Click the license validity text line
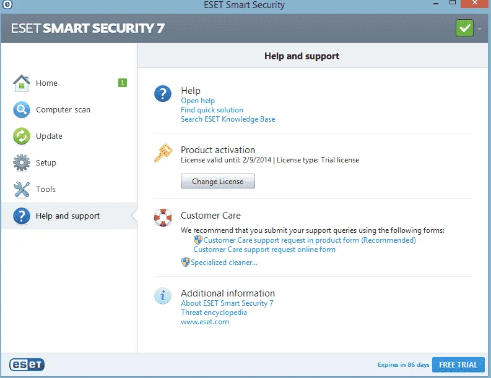 pos(270,160)
